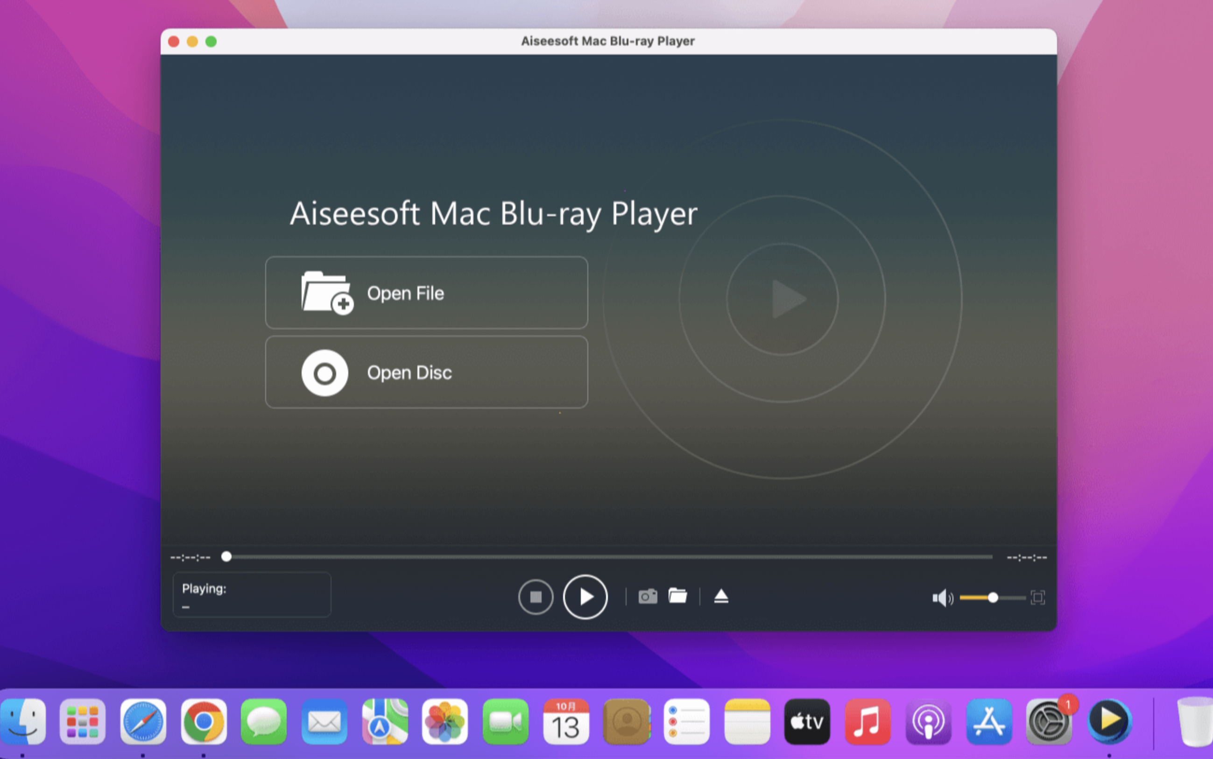
Task: Open Music from the Dock
Action: tap(868, 722)
